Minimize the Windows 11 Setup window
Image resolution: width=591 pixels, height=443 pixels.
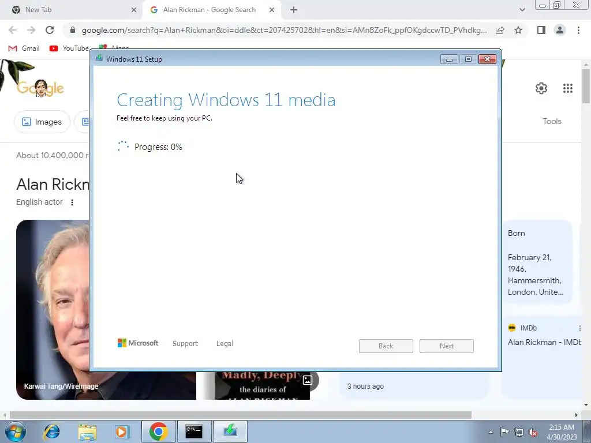pos(449,59)
